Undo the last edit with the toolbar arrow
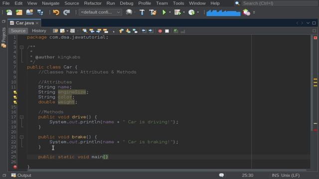319x179 pixels. [x=56, y=12]
